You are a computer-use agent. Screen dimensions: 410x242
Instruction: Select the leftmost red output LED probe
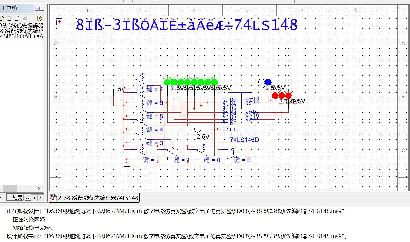pyautogui.click(x=275, y=96)
